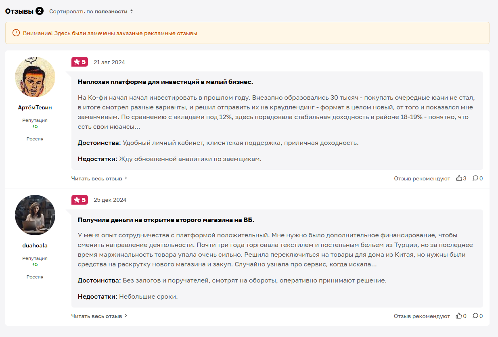Click the reviews count badge showing 2

(39, 11)
